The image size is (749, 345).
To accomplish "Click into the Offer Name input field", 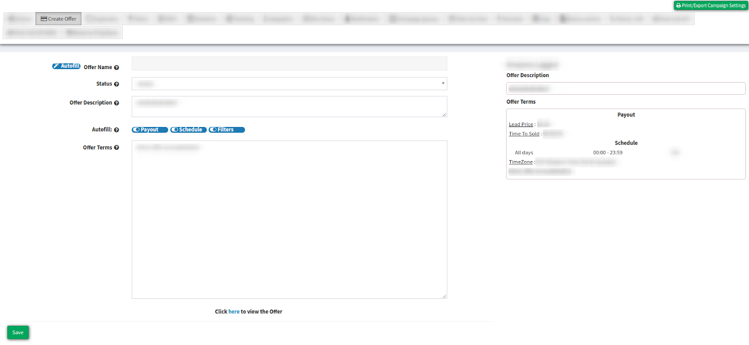I will [x=289, y=64].
